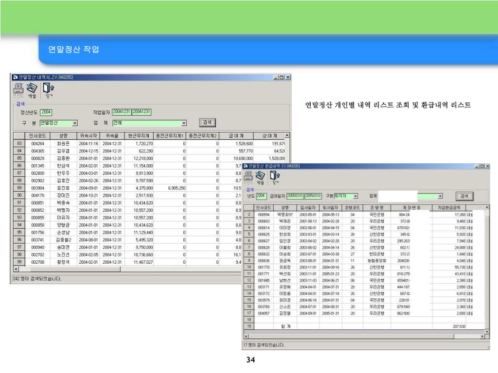Screen dimensions: 498x373
Task: Click the 닫기 door icon in 내역서 window
Action: tap(49, 90)
